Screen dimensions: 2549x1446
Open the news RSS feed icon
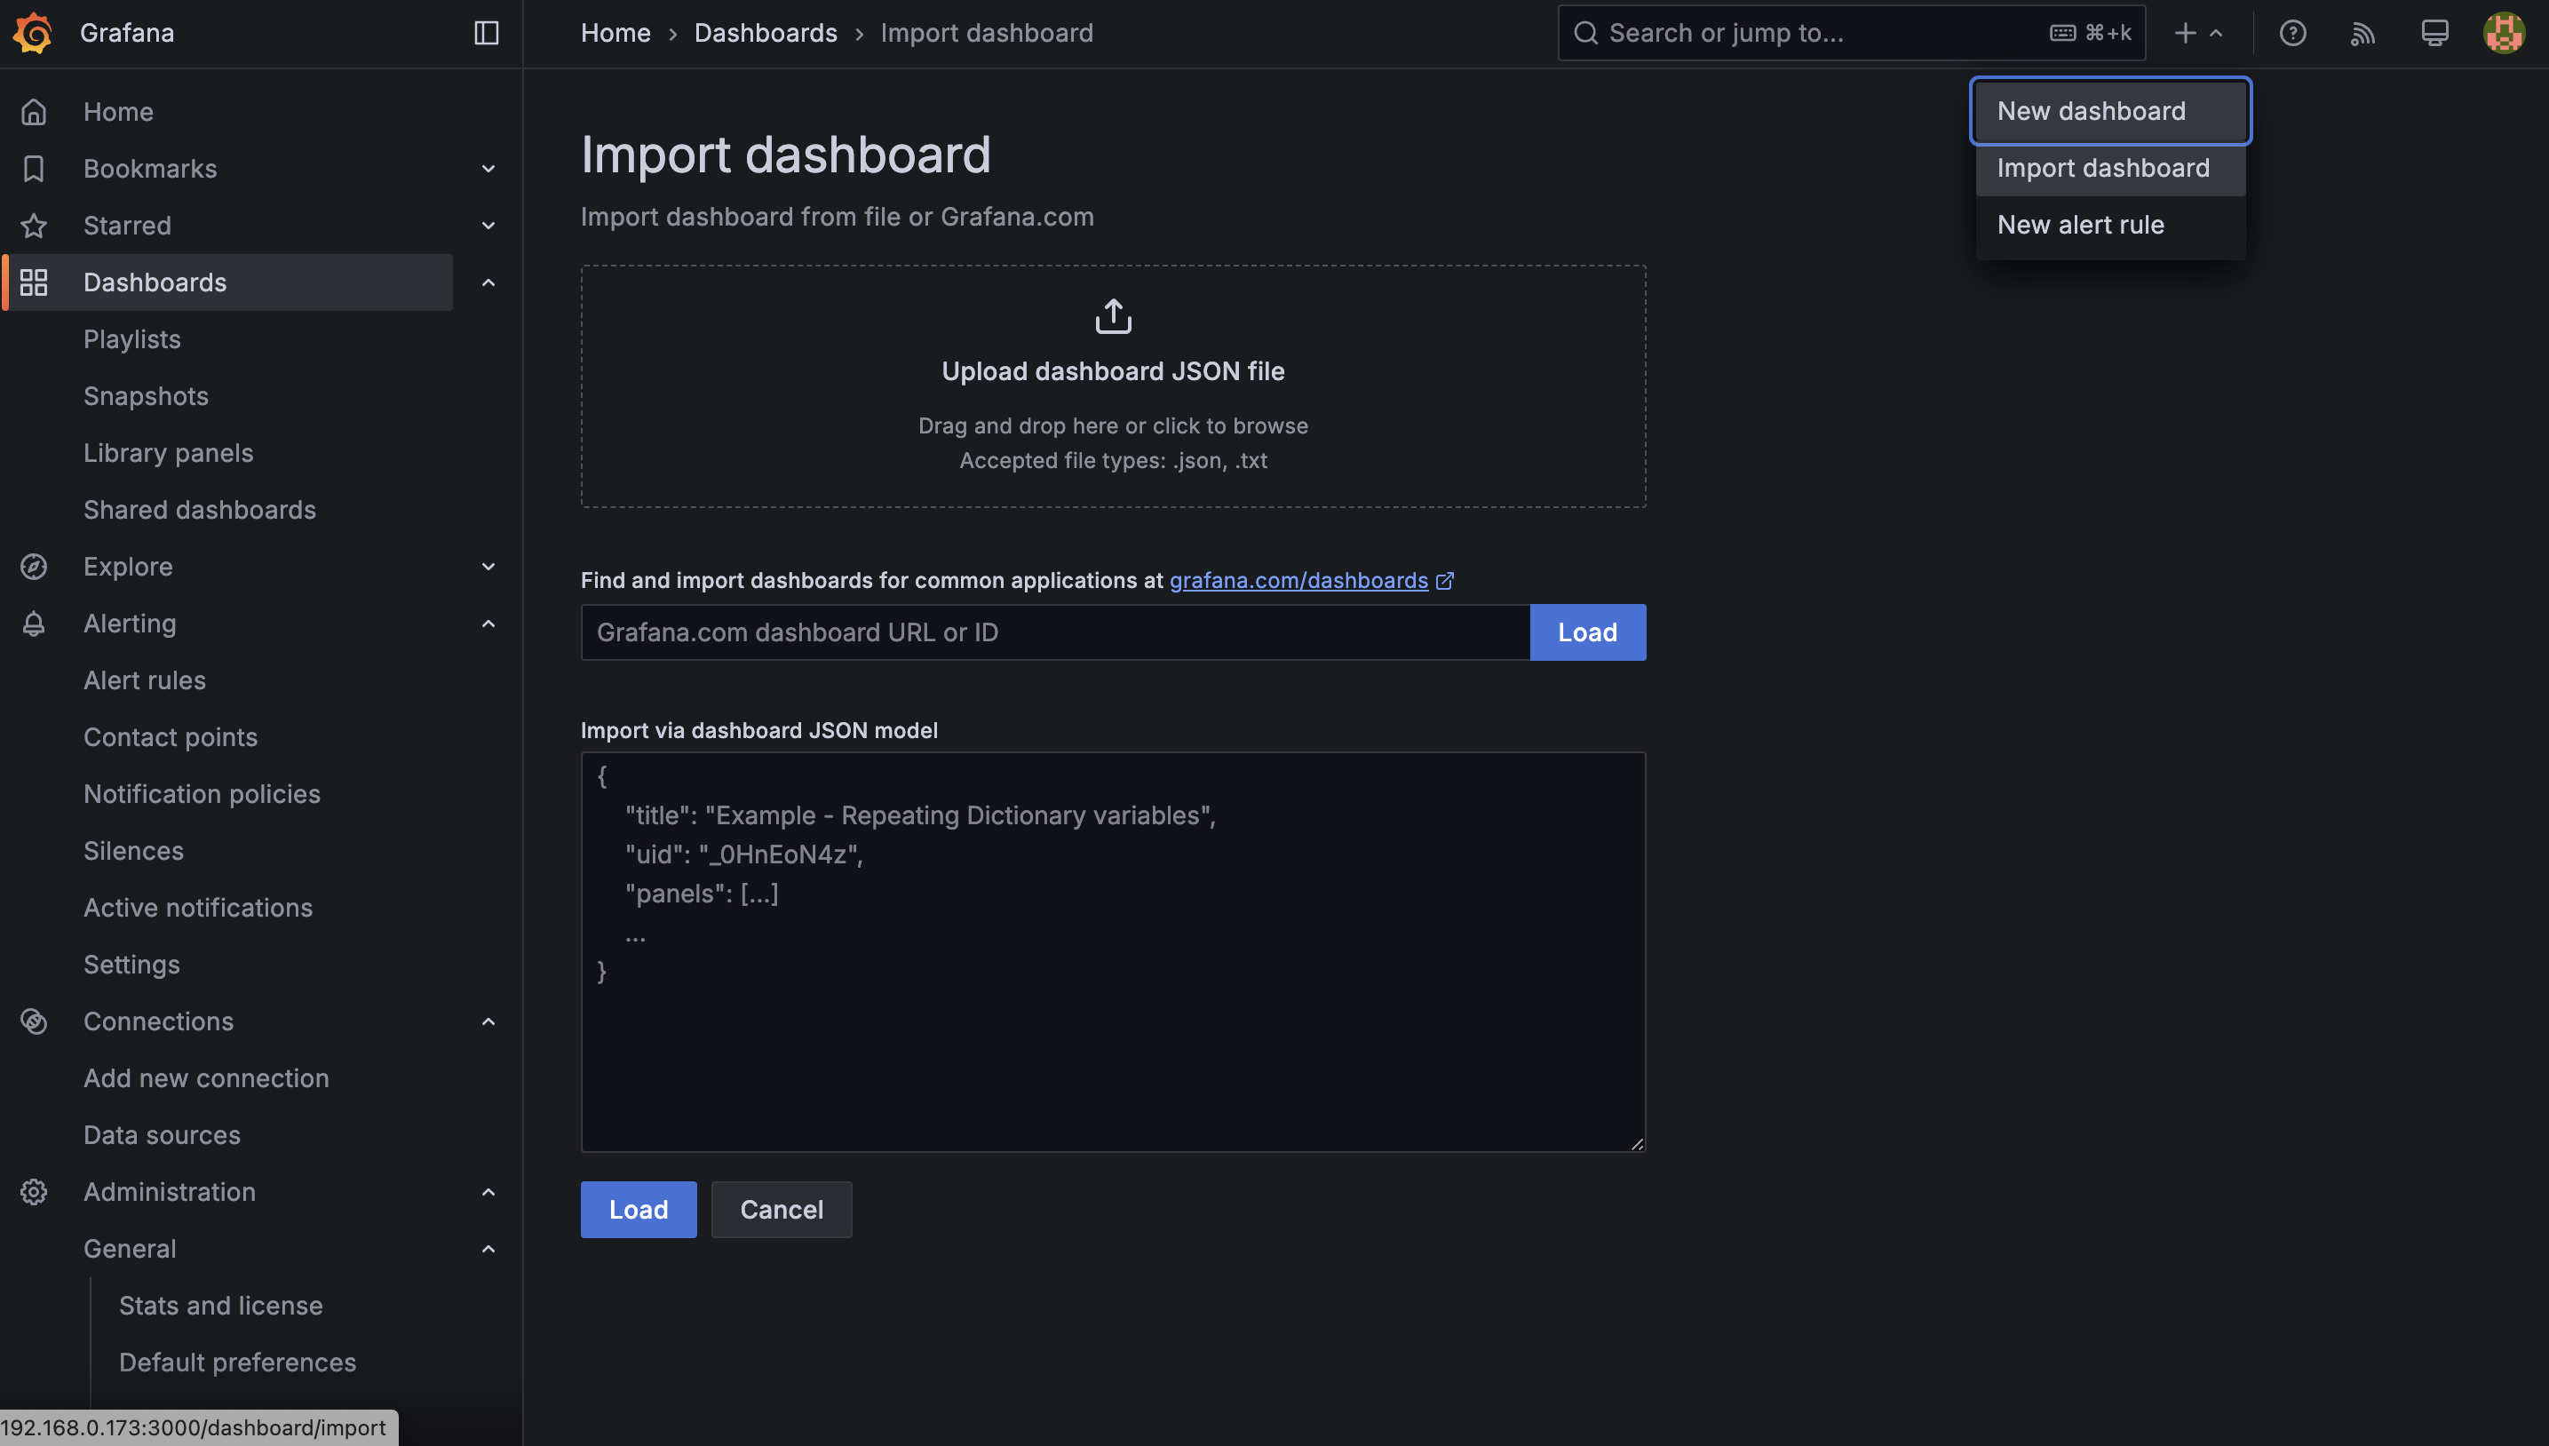click(2362, 33)
